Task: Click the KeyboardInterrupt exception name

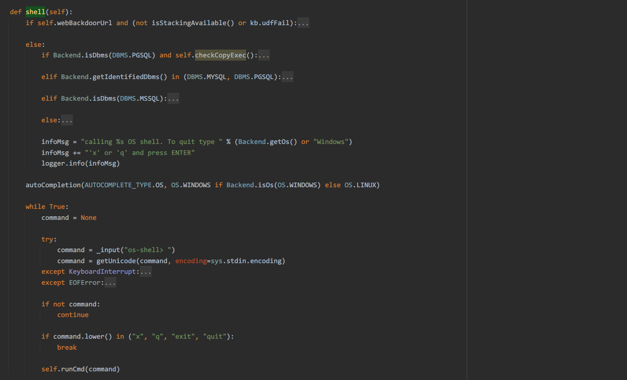Action: click(x=102, y=271)
